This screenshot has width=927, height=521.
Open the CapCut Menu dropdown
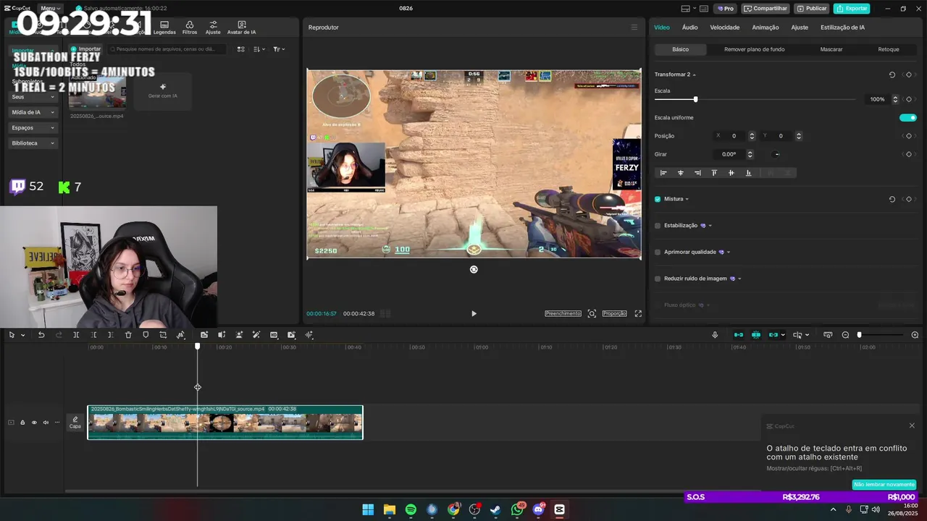point(50,9)
